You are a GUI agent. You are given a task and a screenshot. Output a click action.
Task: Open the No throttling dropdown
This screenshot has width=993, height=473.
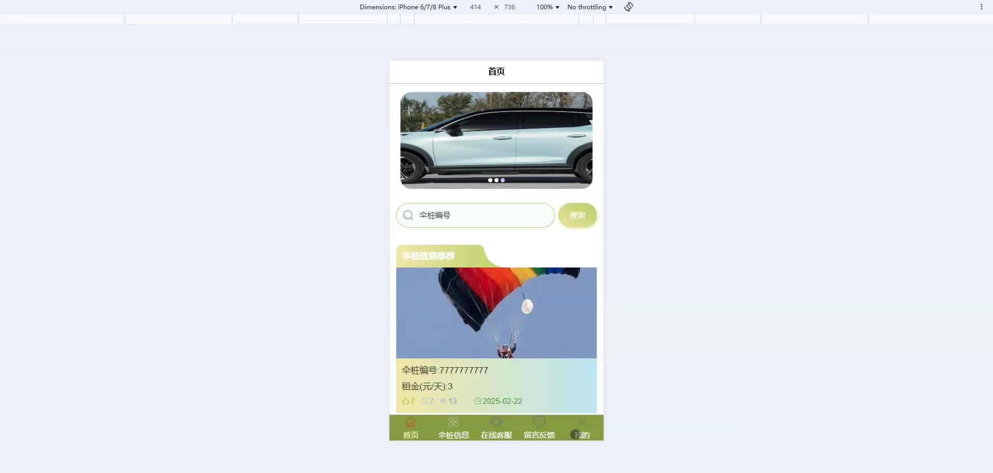(590, 7)
